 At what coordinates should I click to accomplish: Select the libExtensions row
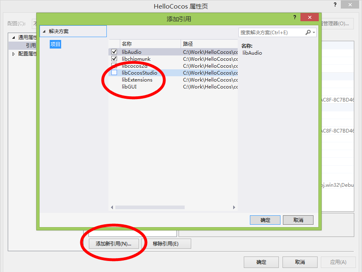(173, 80)
